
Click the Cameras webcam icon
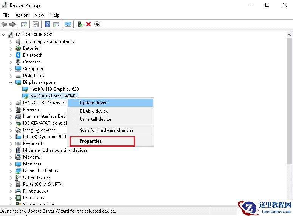pyautogui.click(x=18, y=62)
